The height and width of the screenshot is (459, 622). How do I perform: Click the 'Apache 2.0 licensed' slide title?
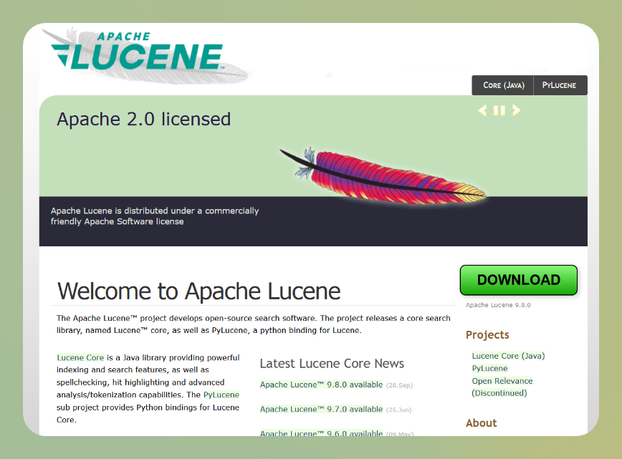[x=143, y=119]
